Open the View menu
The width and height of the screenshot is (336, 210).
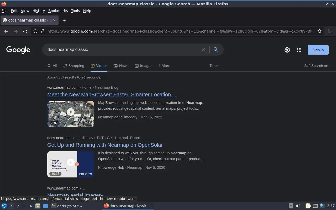coord(25,11)
